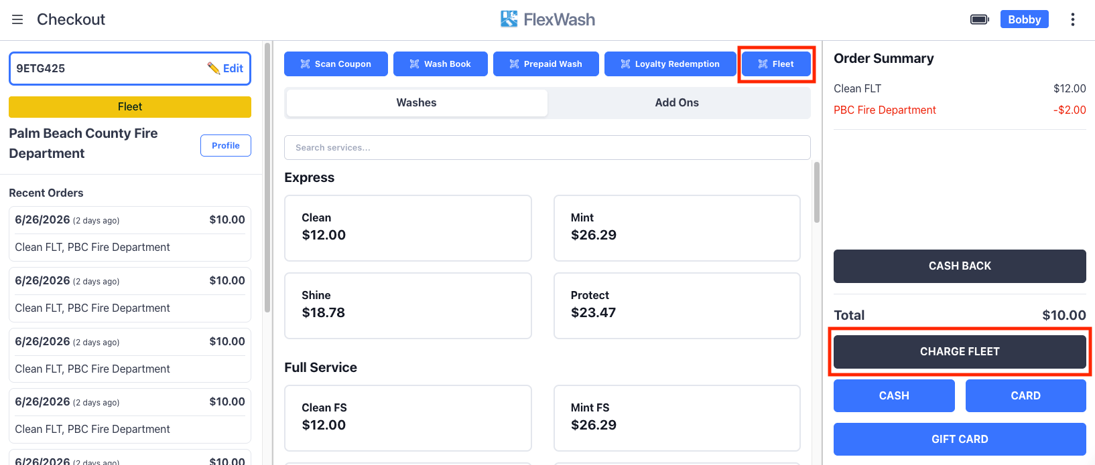Focus the Search services field
The height and width of the screenshot is (465, 1095).
coord(547,148)
